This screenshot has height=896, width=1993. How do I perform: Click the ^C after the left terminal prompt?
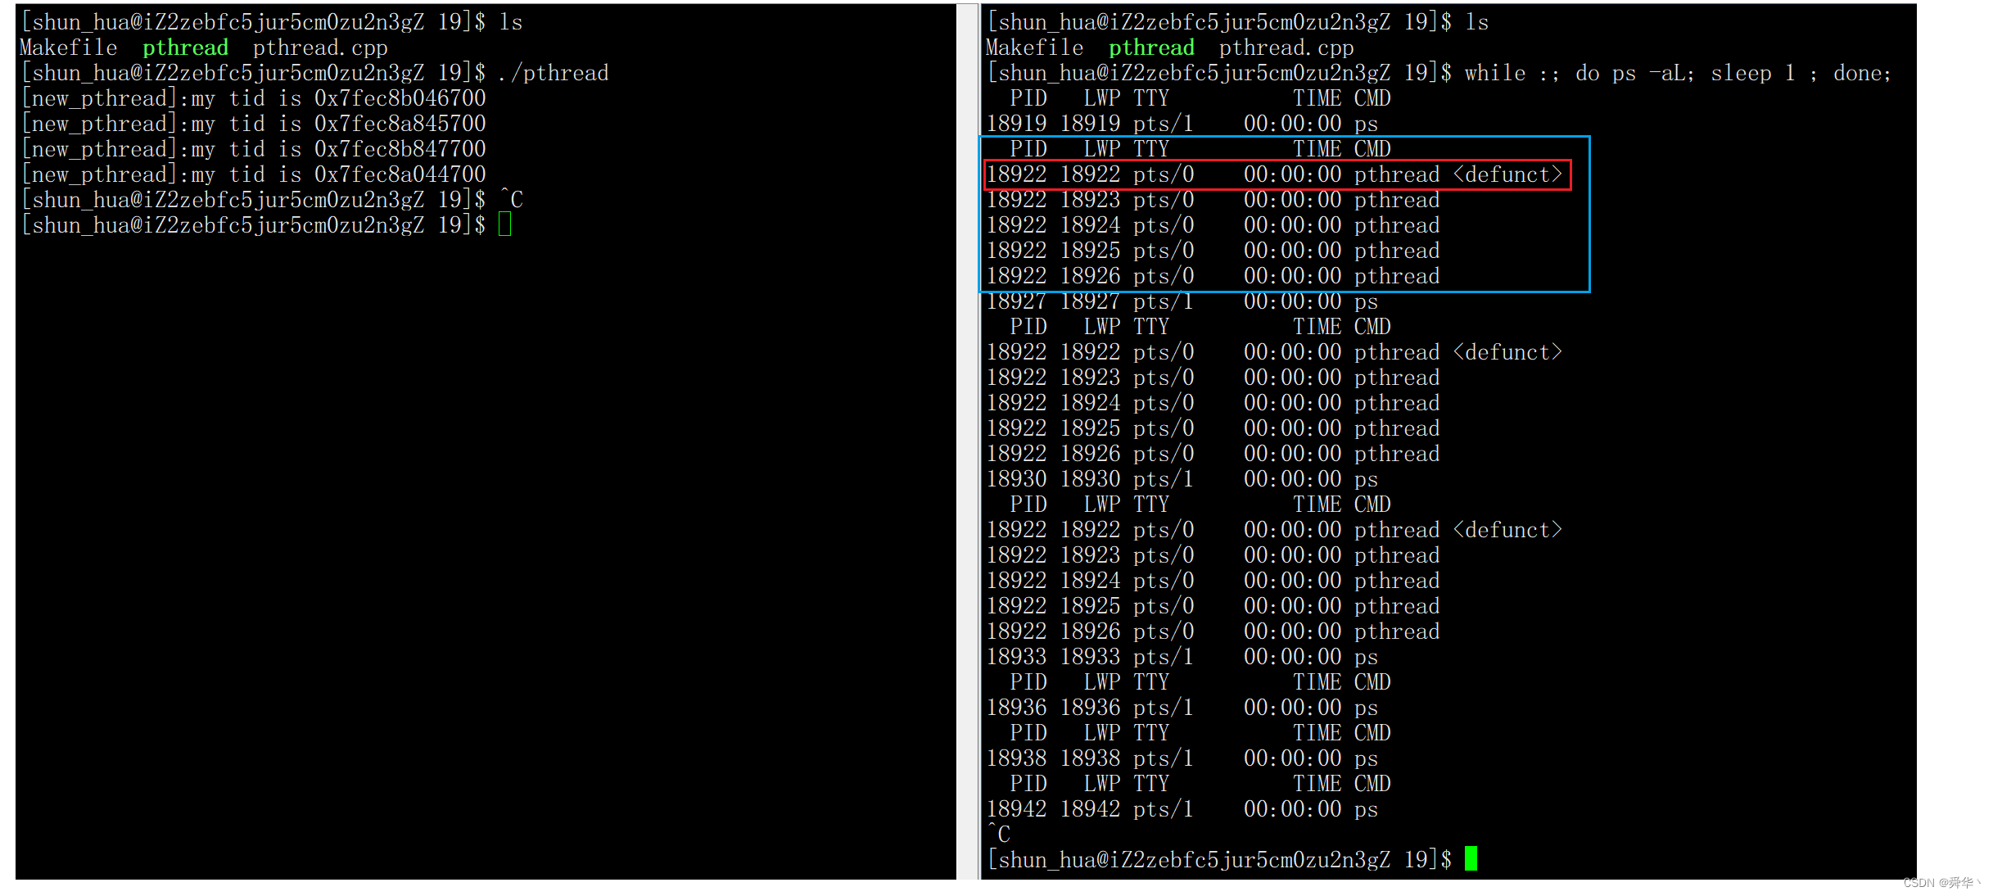click(x=512, y=200)
